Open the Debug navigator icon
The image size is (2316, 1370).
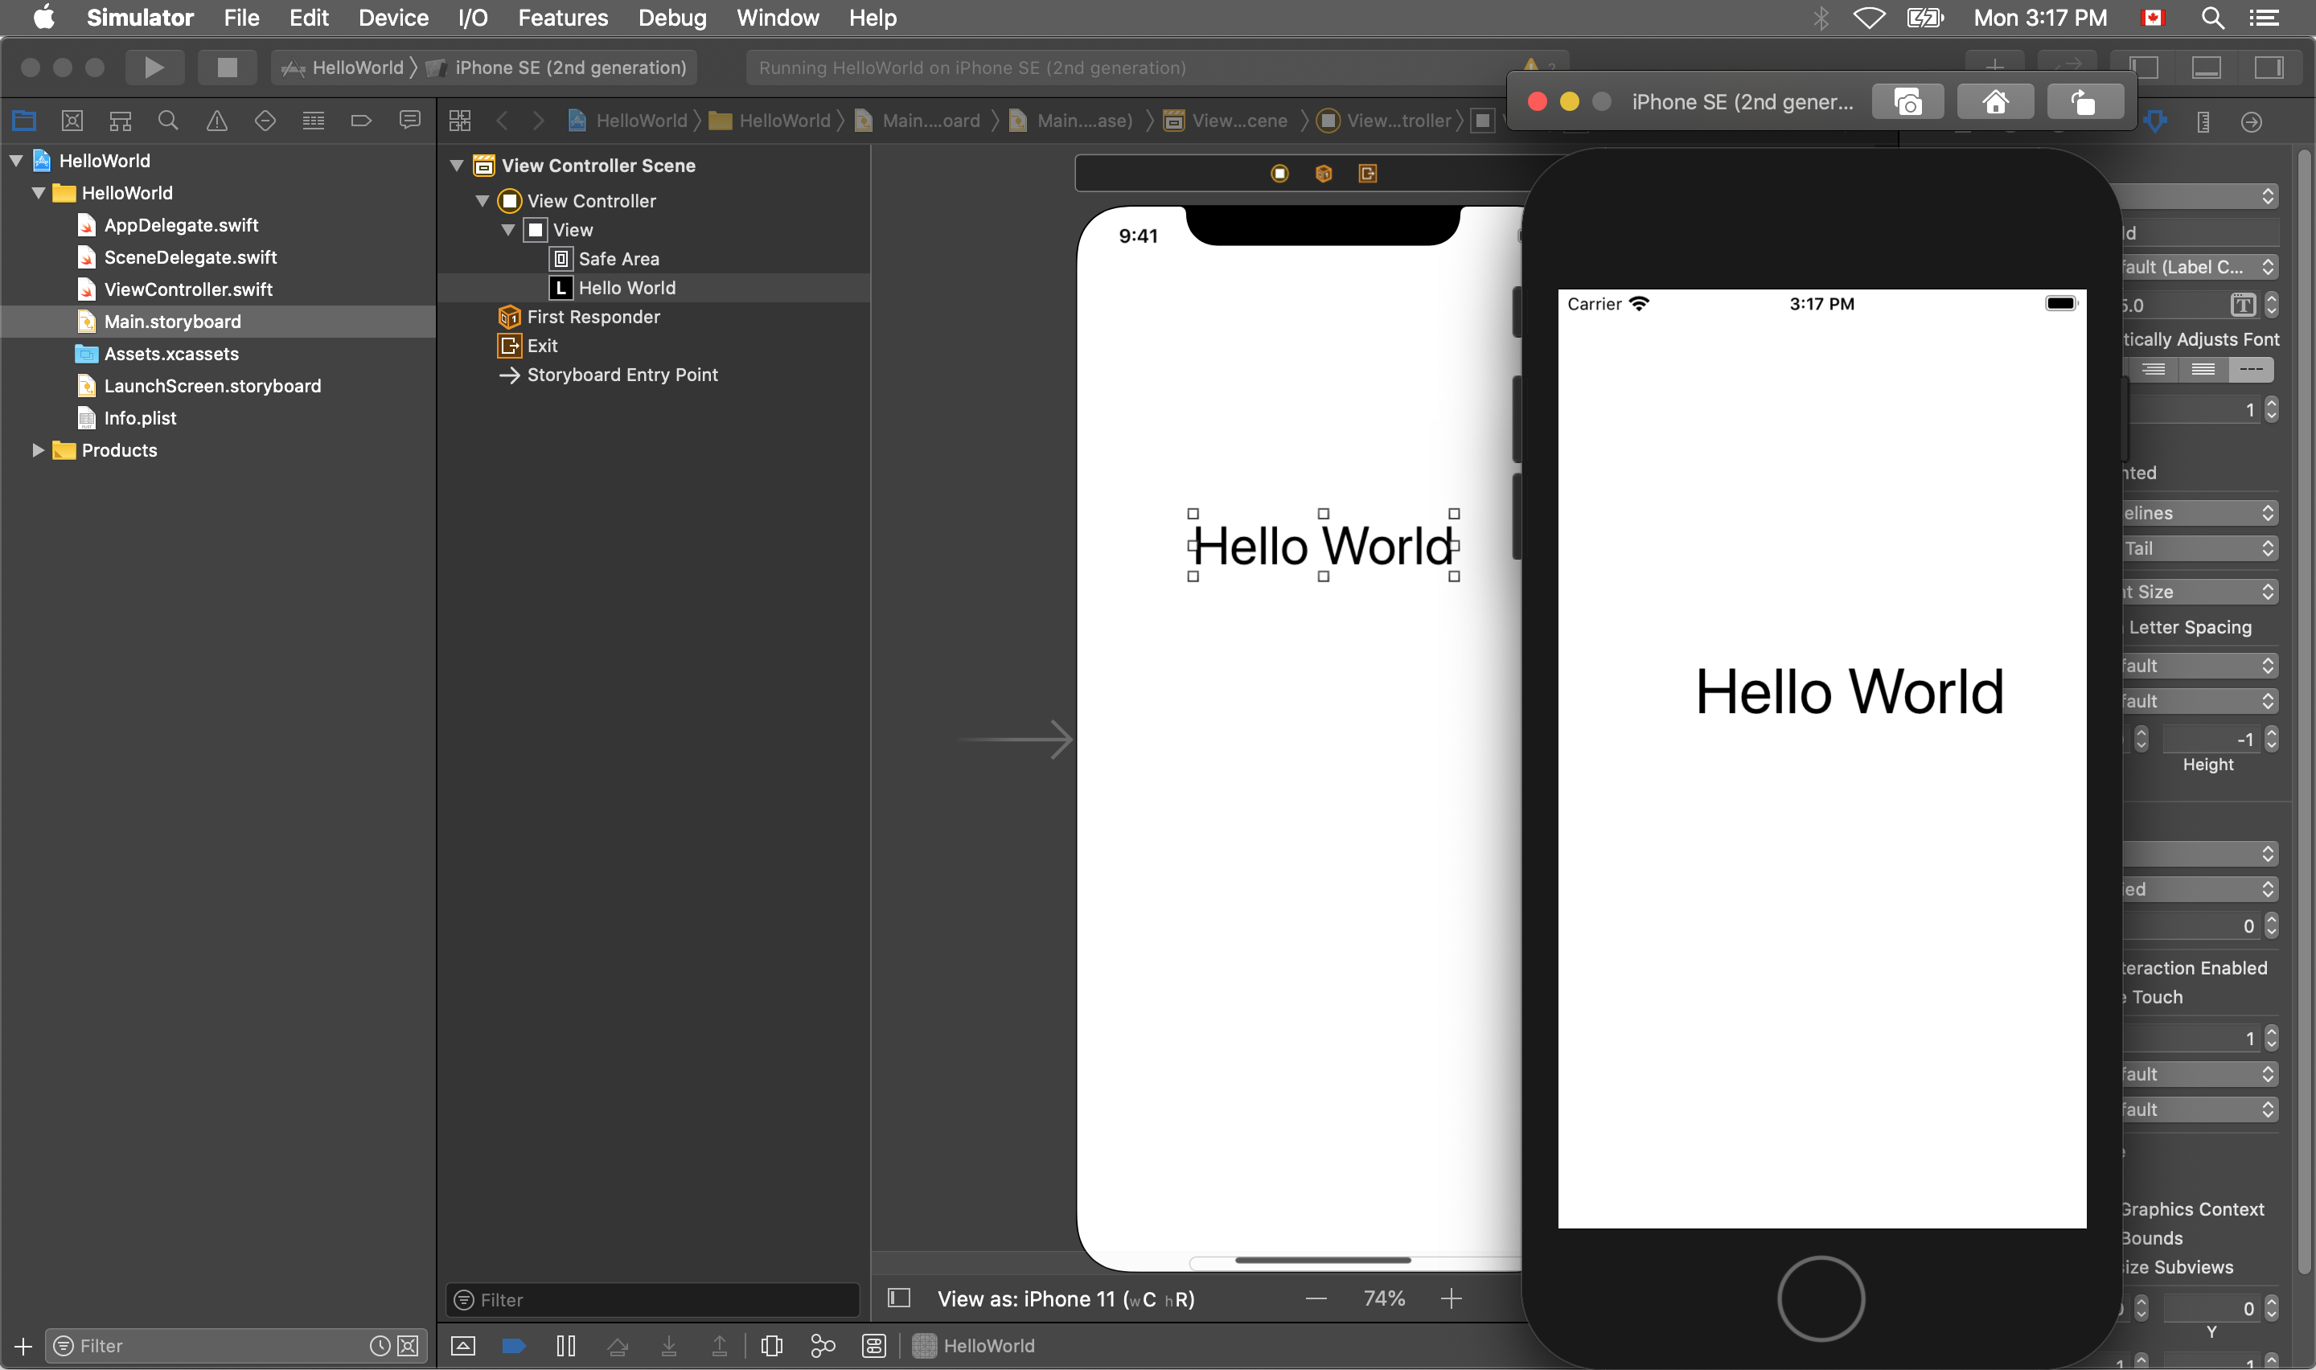point(314,121)
